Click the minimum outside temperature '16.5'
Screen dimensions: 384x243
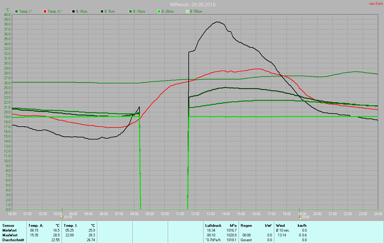click(x=56, y=230)
